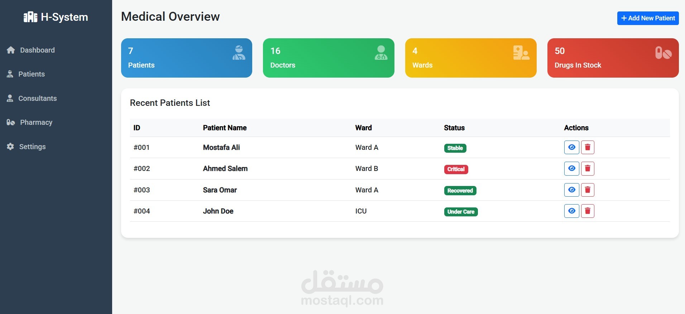Click the H-System brand title
The image size is (685, 314).
64,17
